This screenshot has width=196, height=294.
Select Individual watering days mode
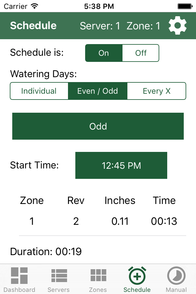coord(39,91)
